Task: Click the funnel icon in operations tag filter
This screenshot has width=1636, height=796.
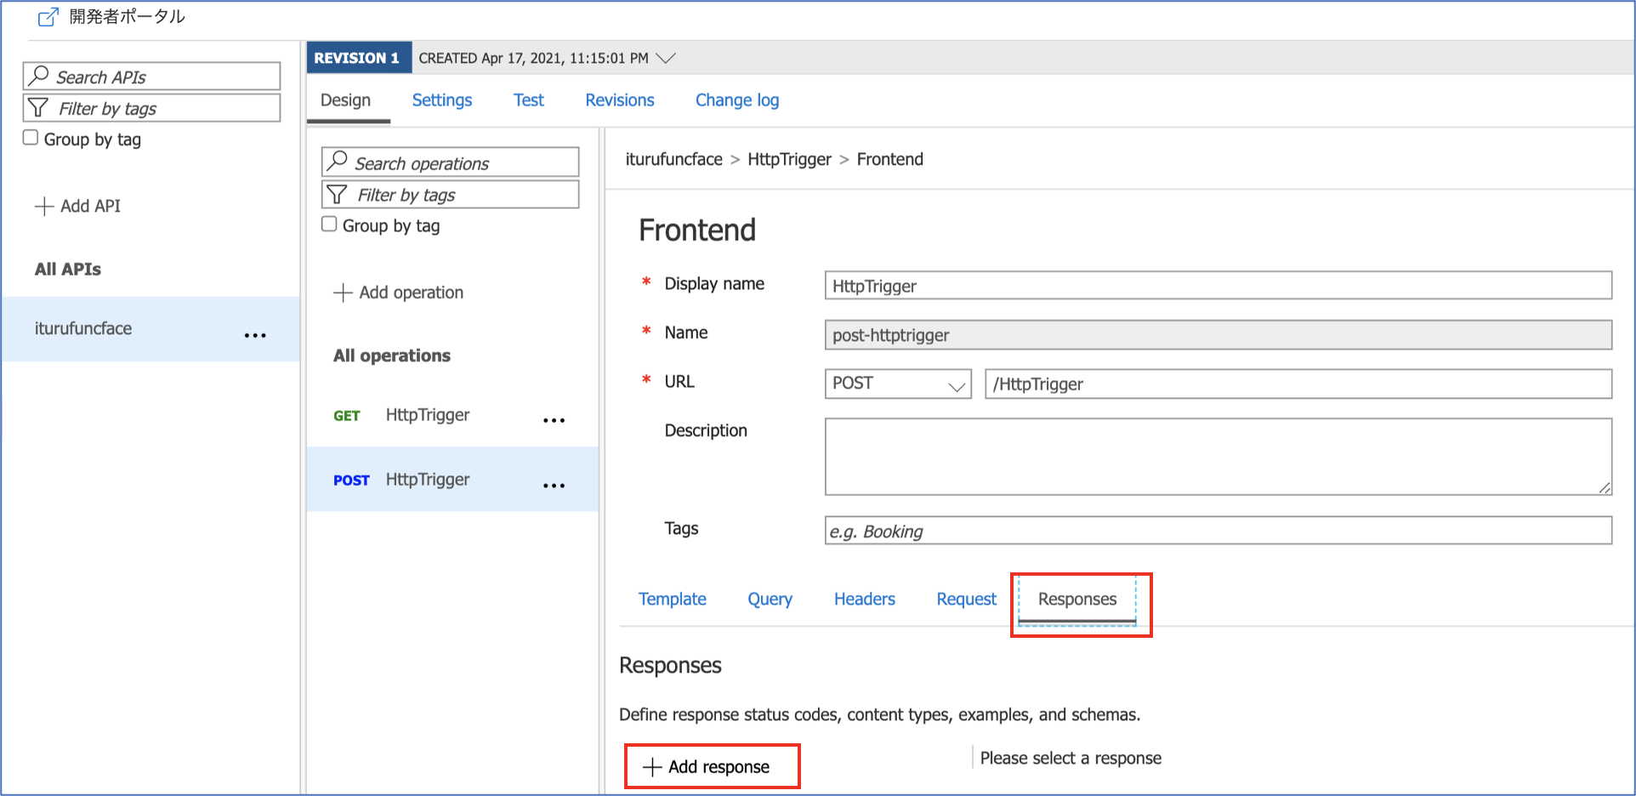Action: tap(337, 195)
